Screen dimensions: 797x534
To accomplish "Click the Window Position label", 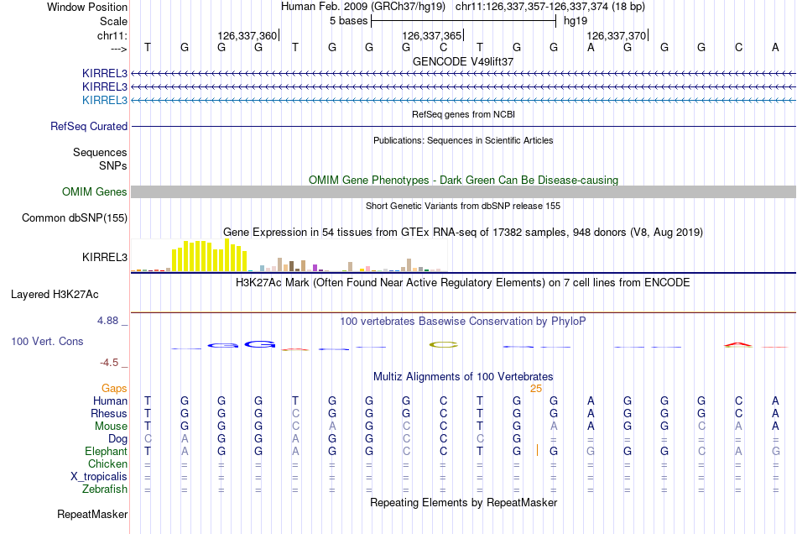I will (x=87, y=7).
